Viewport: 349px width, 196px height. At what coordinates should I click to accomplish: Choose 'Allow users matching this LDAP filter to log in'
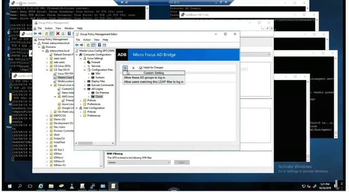(154, 82)
